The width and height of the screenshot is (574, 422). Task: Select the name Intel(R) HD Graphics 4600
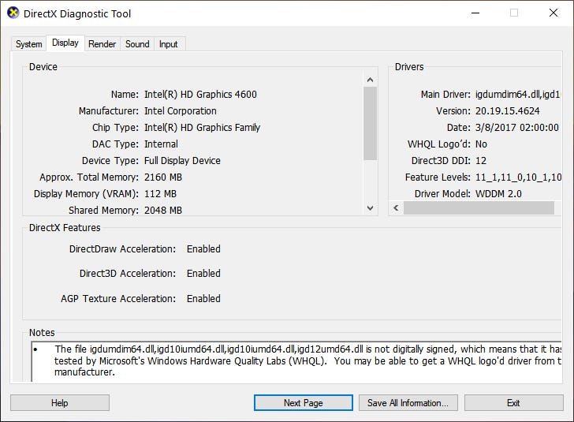[200, 95]
